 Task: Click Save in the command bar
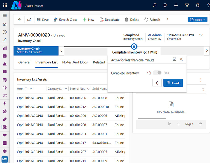point(43,20)
